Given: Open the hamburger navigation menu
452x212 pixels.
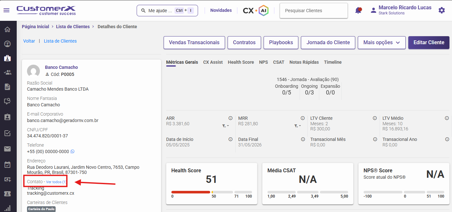Looking at the screenshot, I should 6,10.
